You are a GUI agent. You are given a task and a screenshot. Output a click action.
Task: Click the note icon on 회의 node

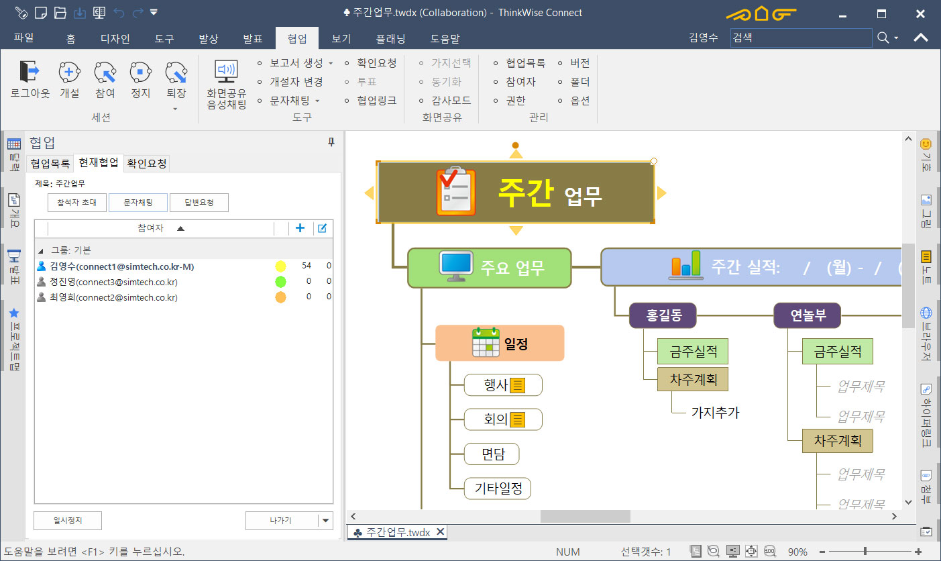click(517, 420)
